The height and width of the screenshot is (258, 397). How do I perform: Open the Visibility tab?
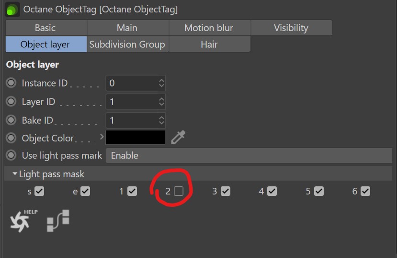(291, 28)
